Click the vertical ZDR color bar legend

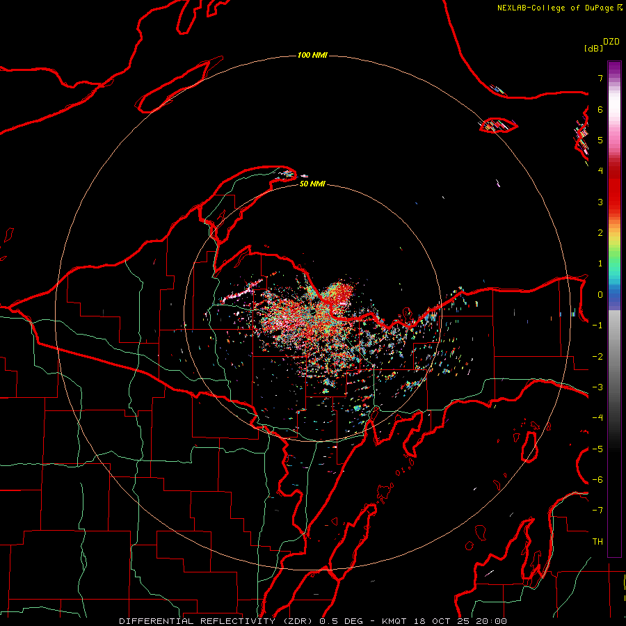(x=614, y=309)
